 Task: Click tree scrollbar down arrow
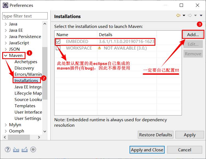coord(45,131)
